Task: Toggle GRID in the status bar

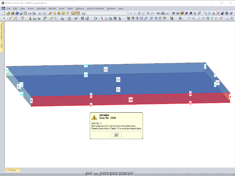Action: [96, 174]
